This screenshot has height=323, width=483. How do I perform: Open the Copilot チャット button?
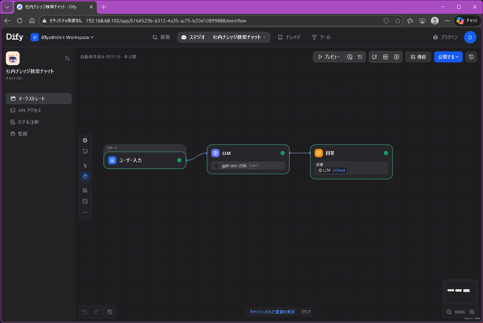[x=468, y=21]
